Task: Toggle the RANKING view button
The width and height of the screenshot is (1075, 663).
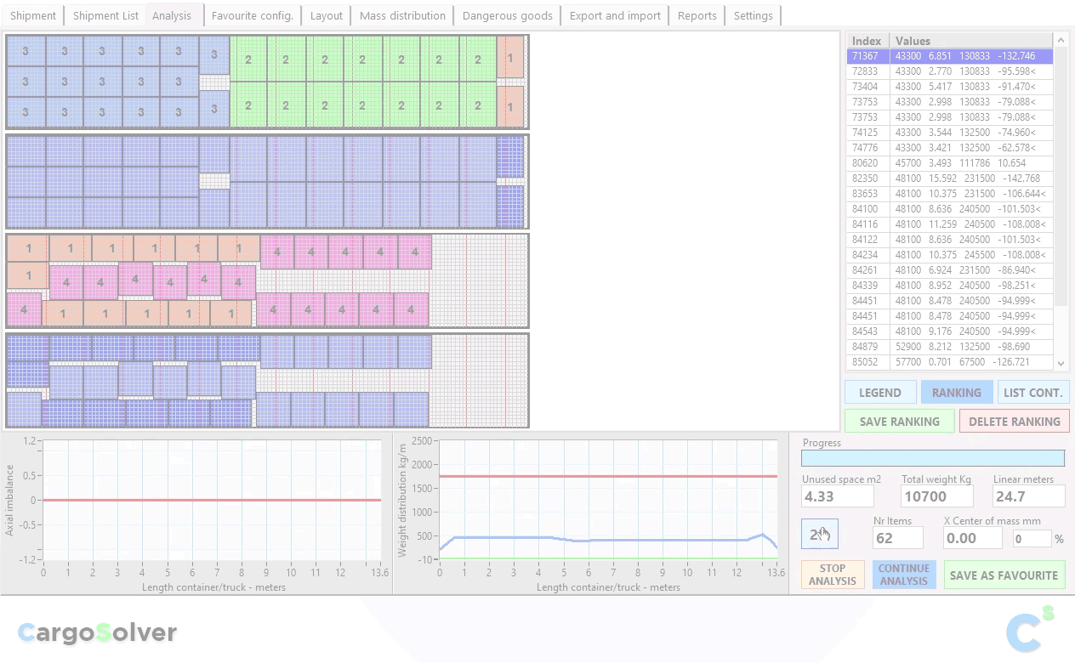Action: (956, 393)
